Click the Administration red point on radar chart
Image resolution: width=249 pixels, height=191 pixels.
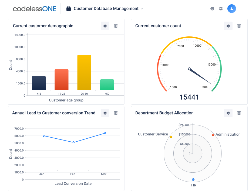[x=213, y=135]
